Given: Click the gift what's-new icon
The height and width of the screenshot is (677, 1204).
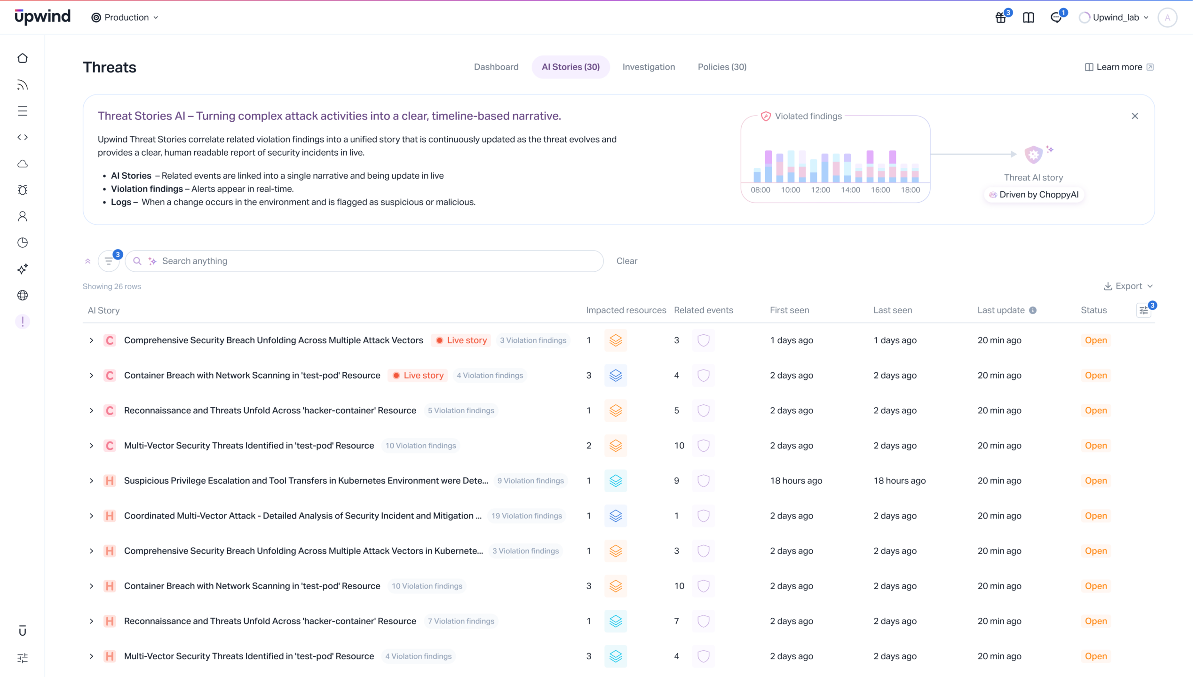Looking at the screenshot, I should click(x=1001, y=18).
